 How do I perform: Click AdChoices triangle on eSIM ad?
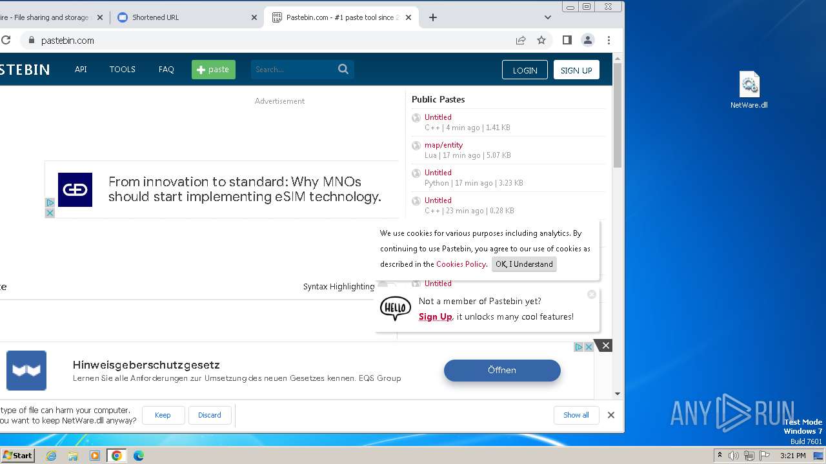pos(50,203)
